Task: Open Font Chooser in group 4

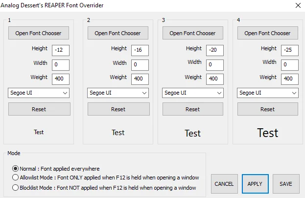Action: pyautogui.click(x=268, y=33)
